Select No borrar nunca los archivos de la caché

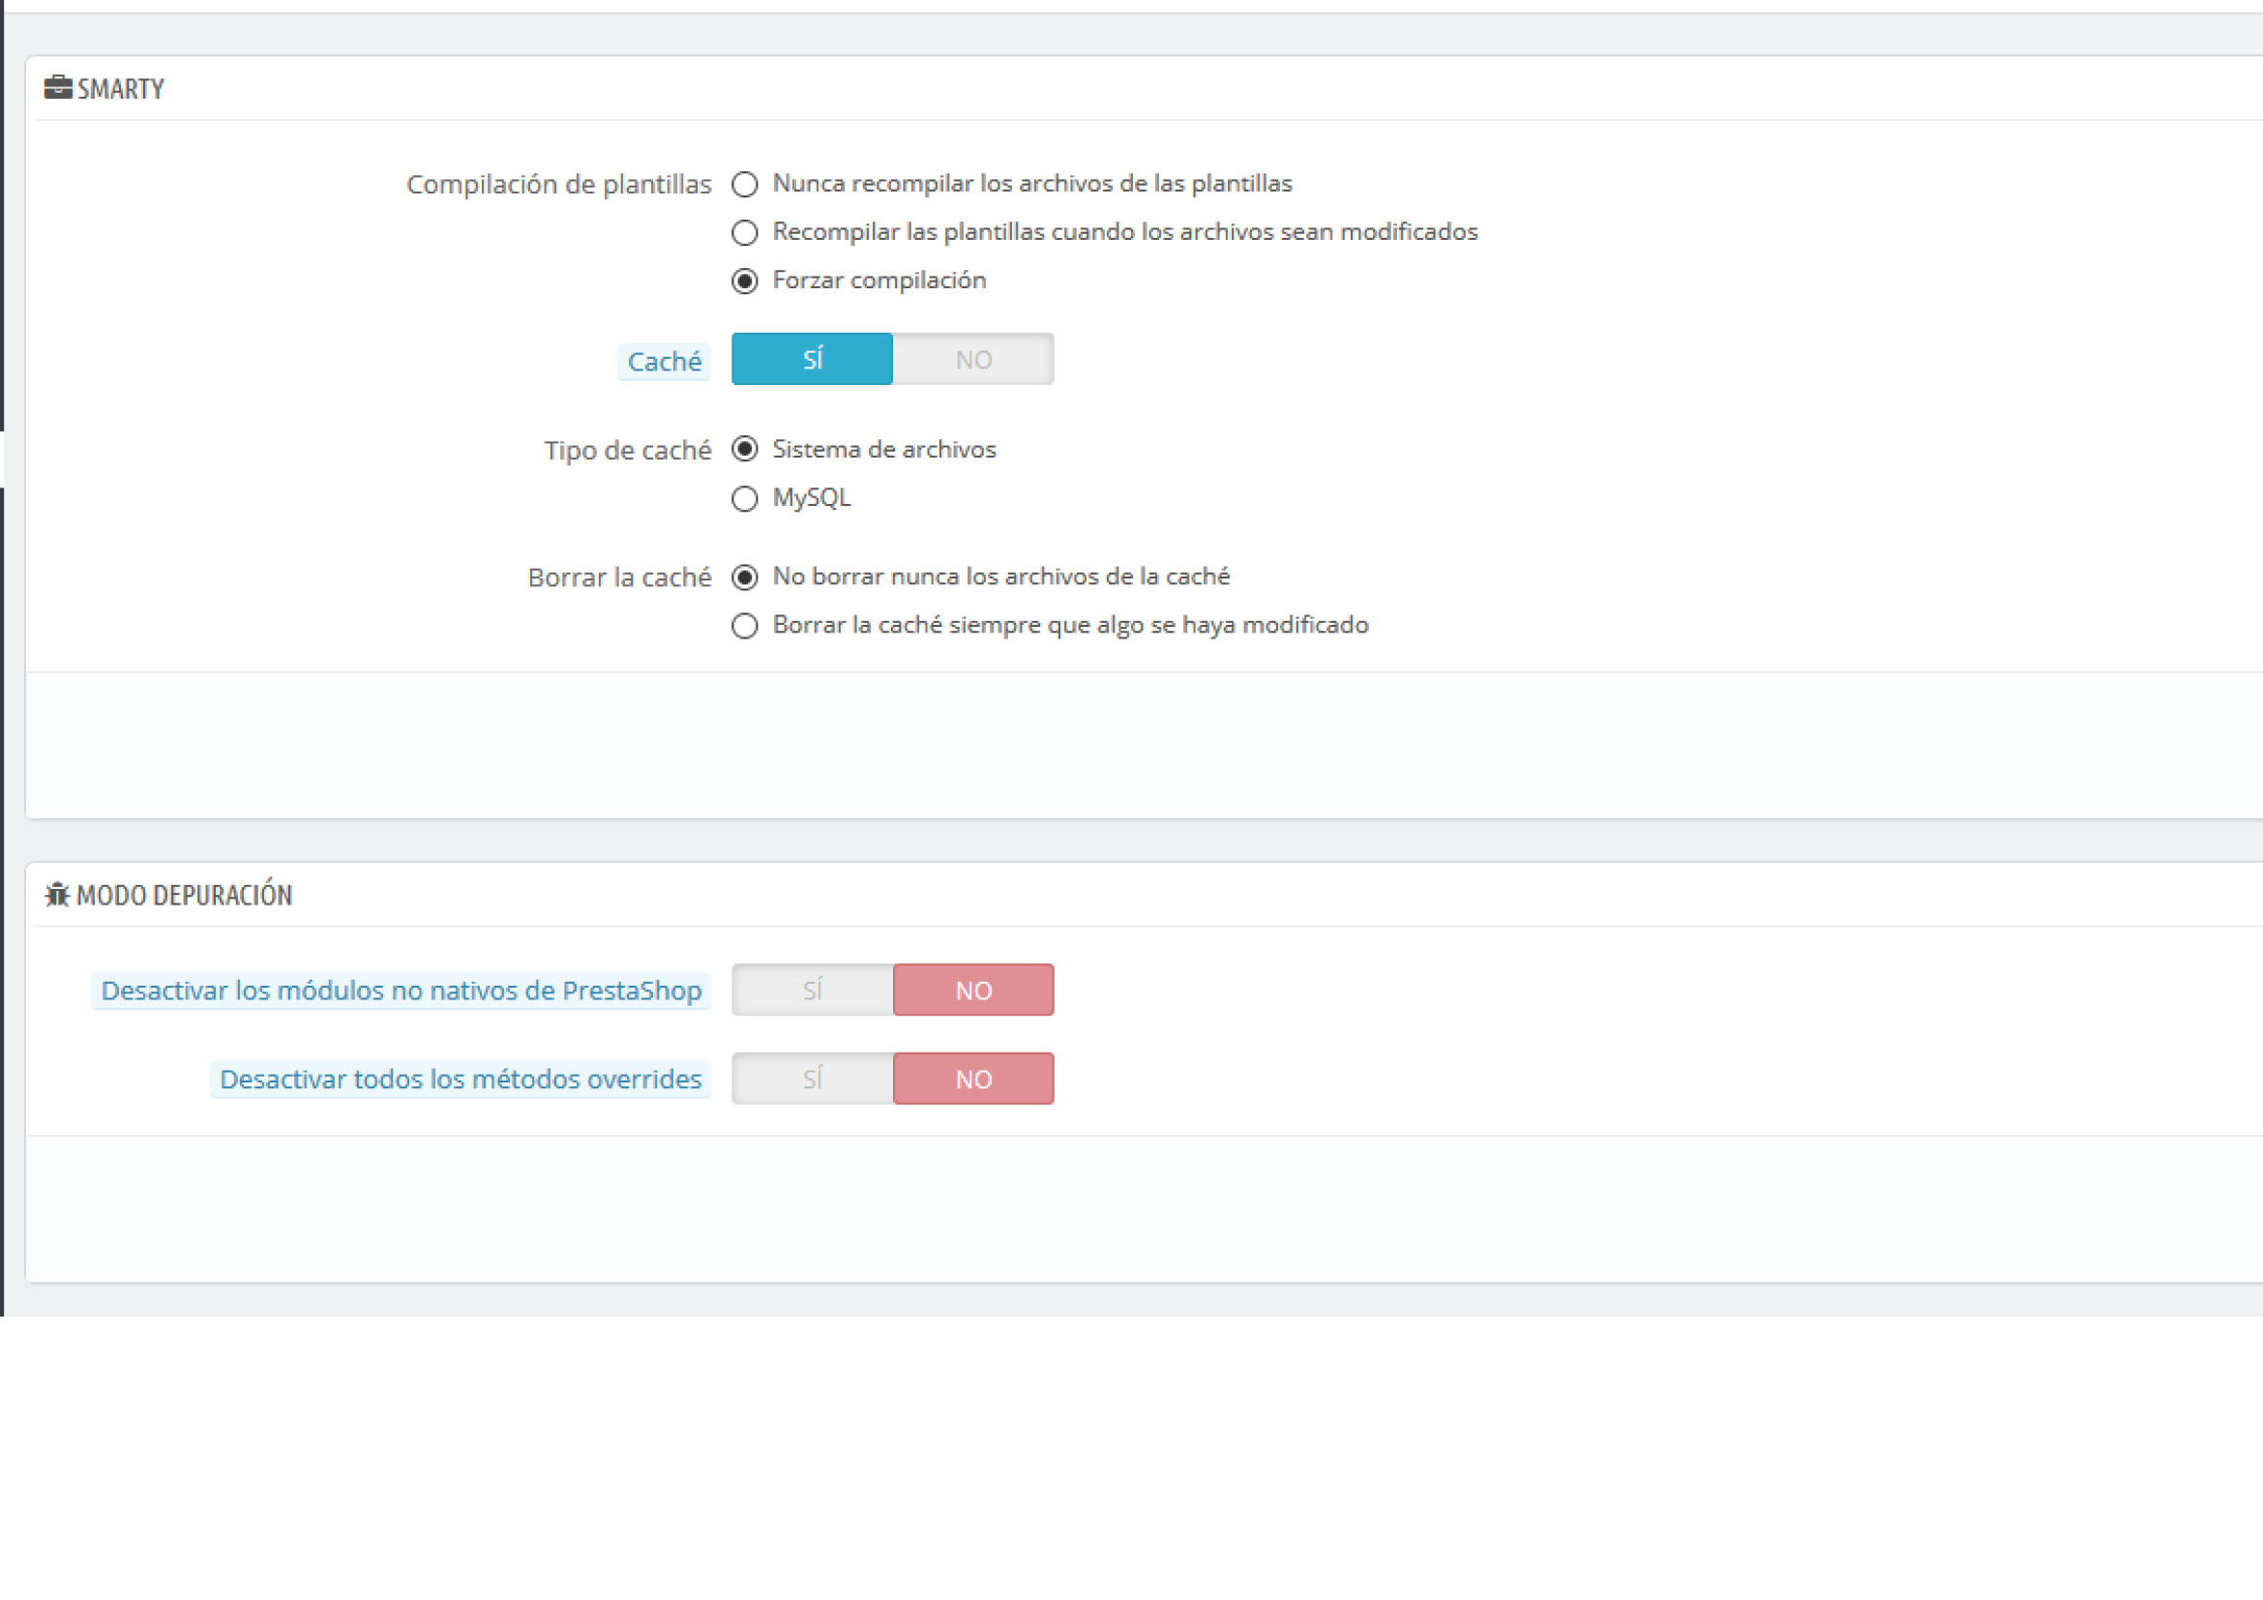click(745, 578)
